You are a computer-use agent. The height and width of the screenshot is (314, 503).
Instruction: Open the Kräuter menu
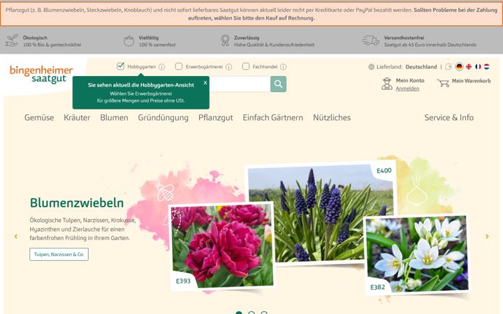(77, 118)
